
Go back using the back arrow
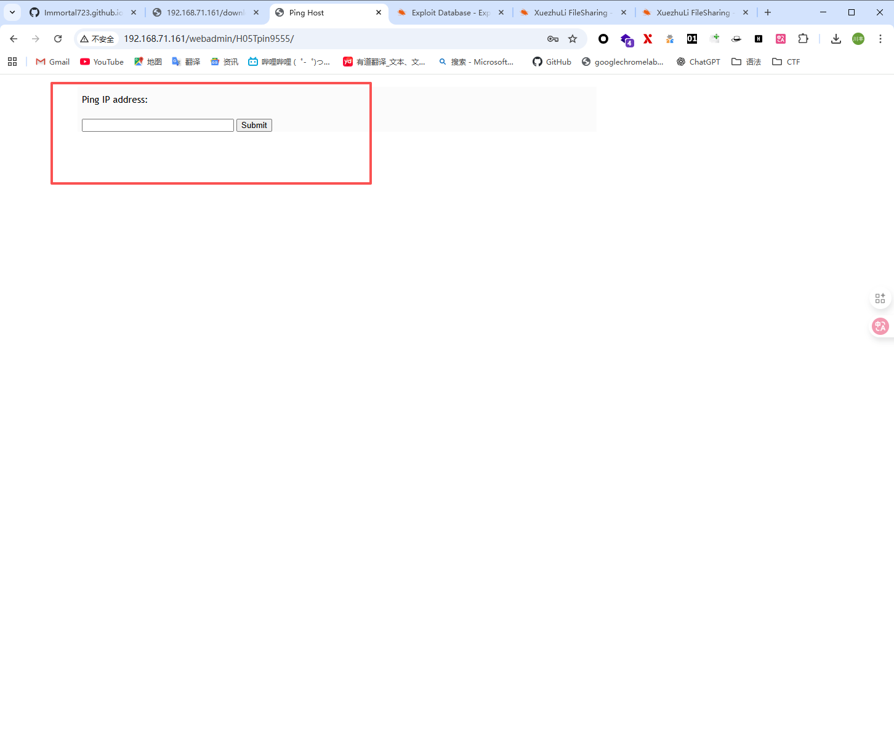tap(14, 39)
